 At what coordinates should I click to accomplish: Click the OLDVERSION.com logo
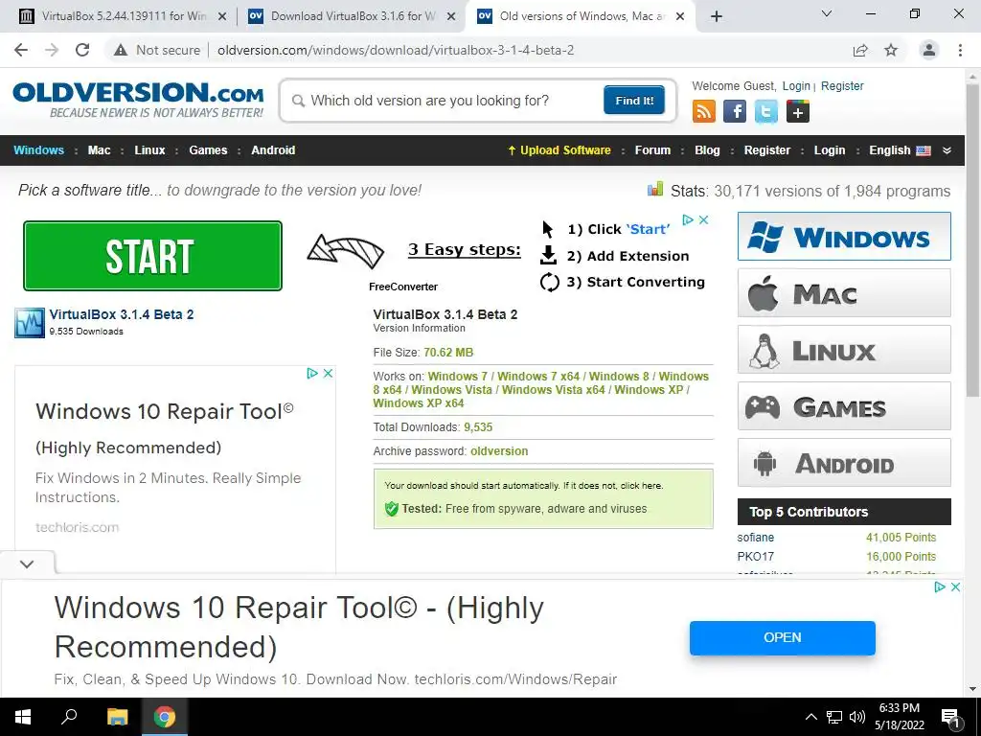click(x=138, y=100)
